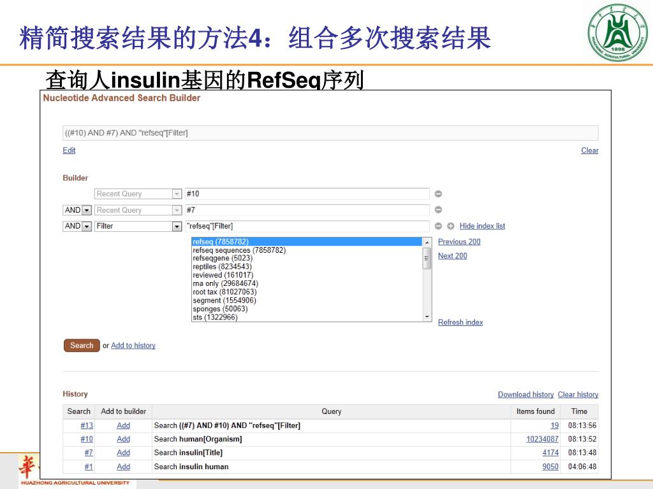Remove the #10 builder row with minus icon
This screenshot has width=653, height=489.
point(438,194)
